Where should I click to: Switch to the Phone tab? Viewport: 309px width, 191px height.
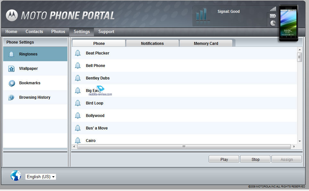(x=99, y=43)
